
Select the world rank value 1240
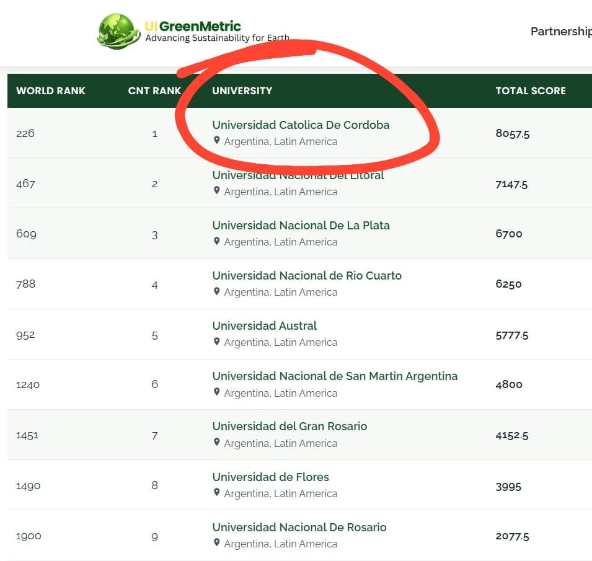28,385
